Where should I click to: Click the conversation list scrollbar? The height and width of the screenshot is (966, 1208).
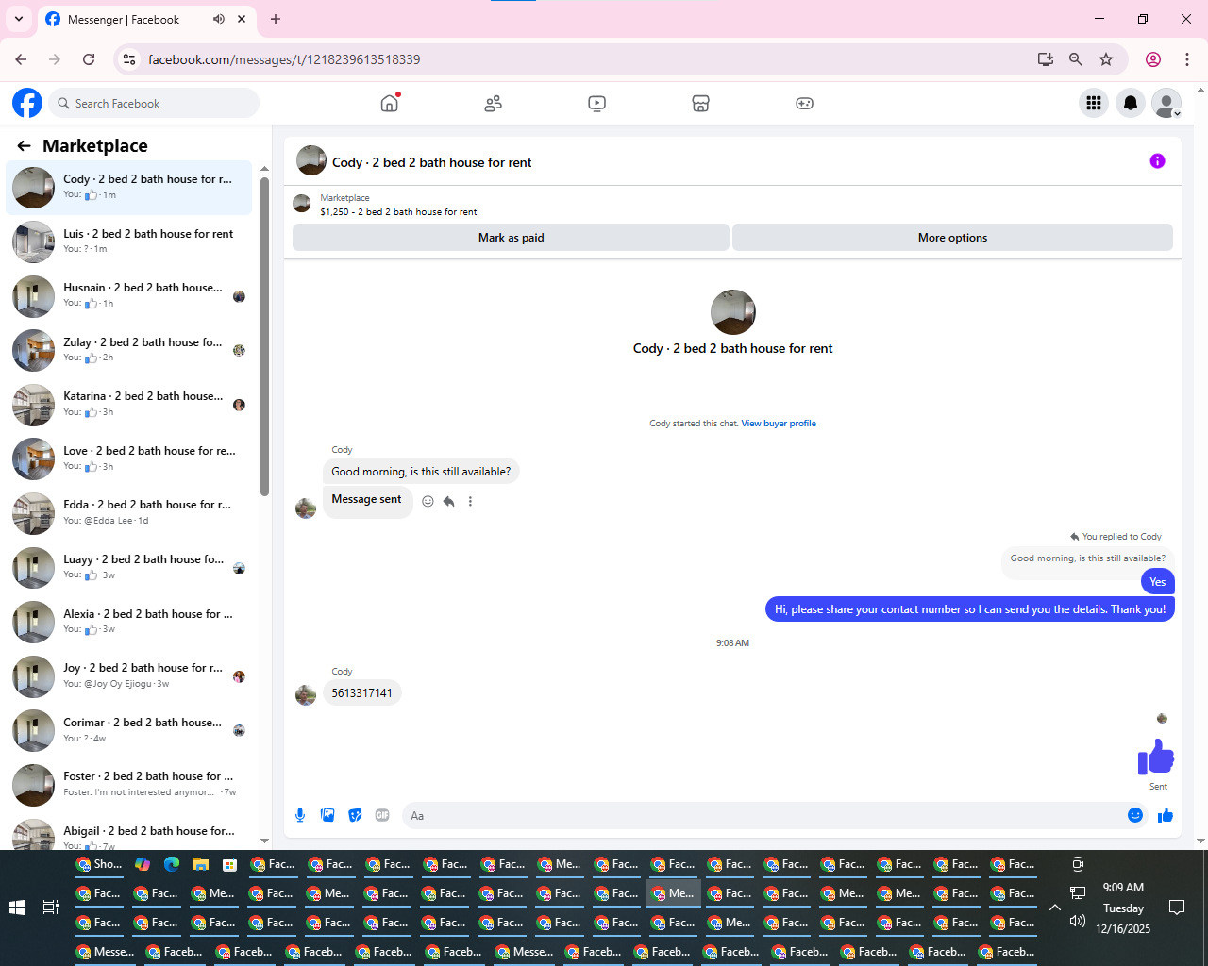[264, 335]
